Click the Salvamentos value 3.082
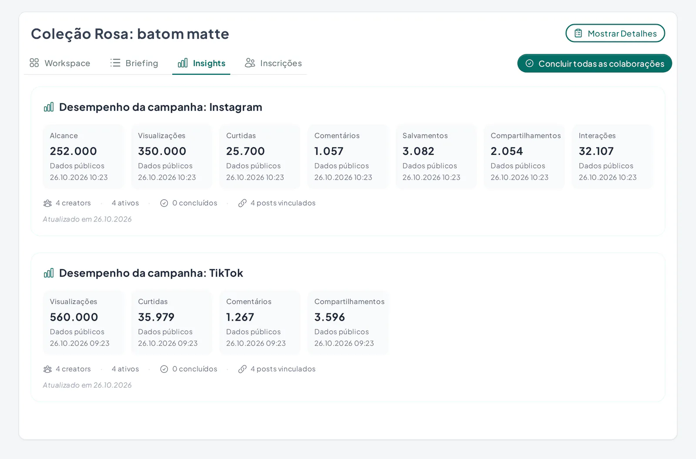The height and width of the screenshot is (459, 696). pos(418,151)
